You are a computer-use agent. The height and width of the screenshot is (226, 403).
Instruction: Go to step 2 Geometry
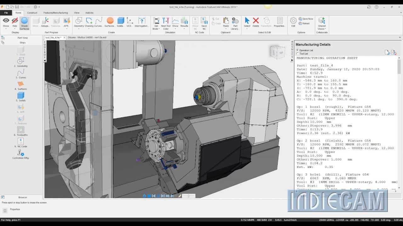(21, 62)
